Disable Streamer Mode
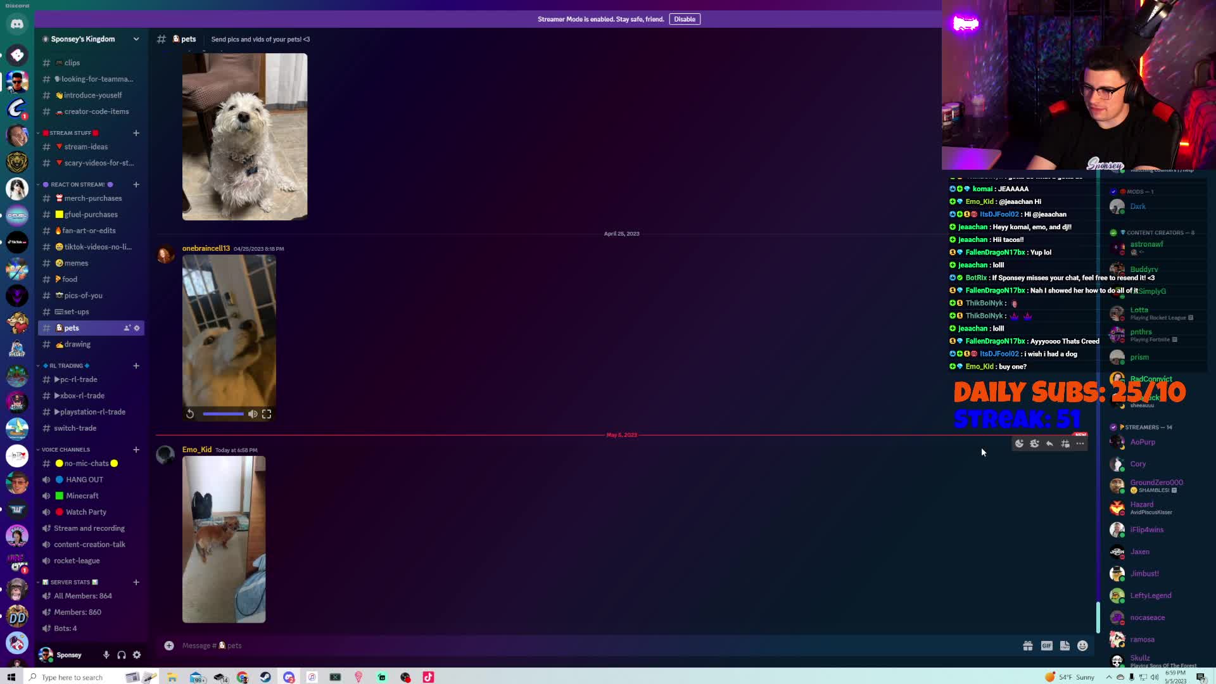 coord(684,19)
